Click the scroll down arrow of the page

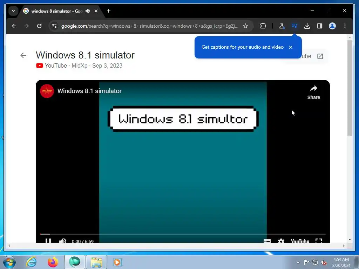(350, 240)
